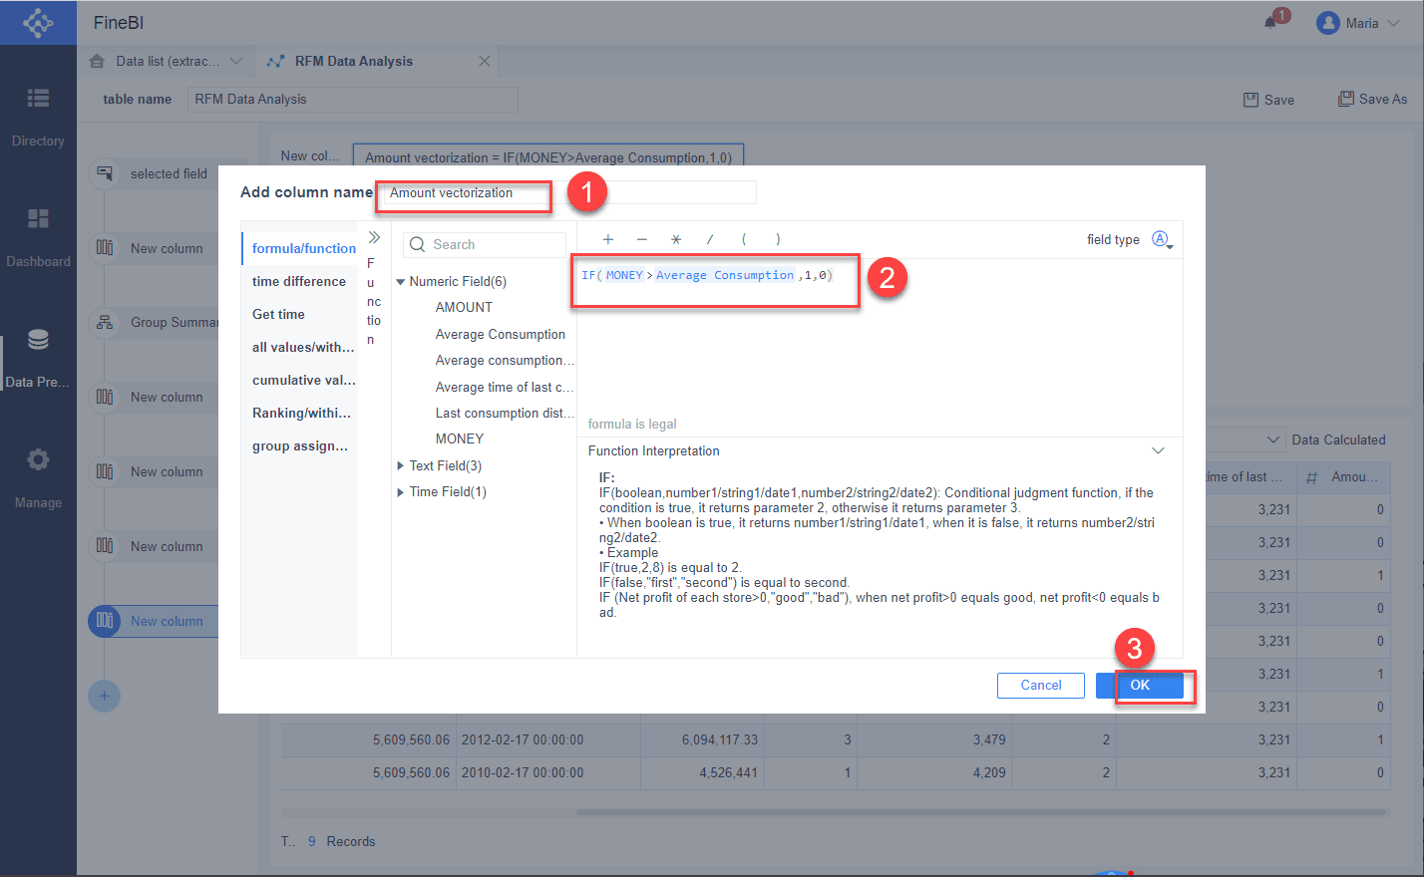This screenshot has height=877, width=1424.
Task: Click the Group Summary step icon
Action: 105,322
